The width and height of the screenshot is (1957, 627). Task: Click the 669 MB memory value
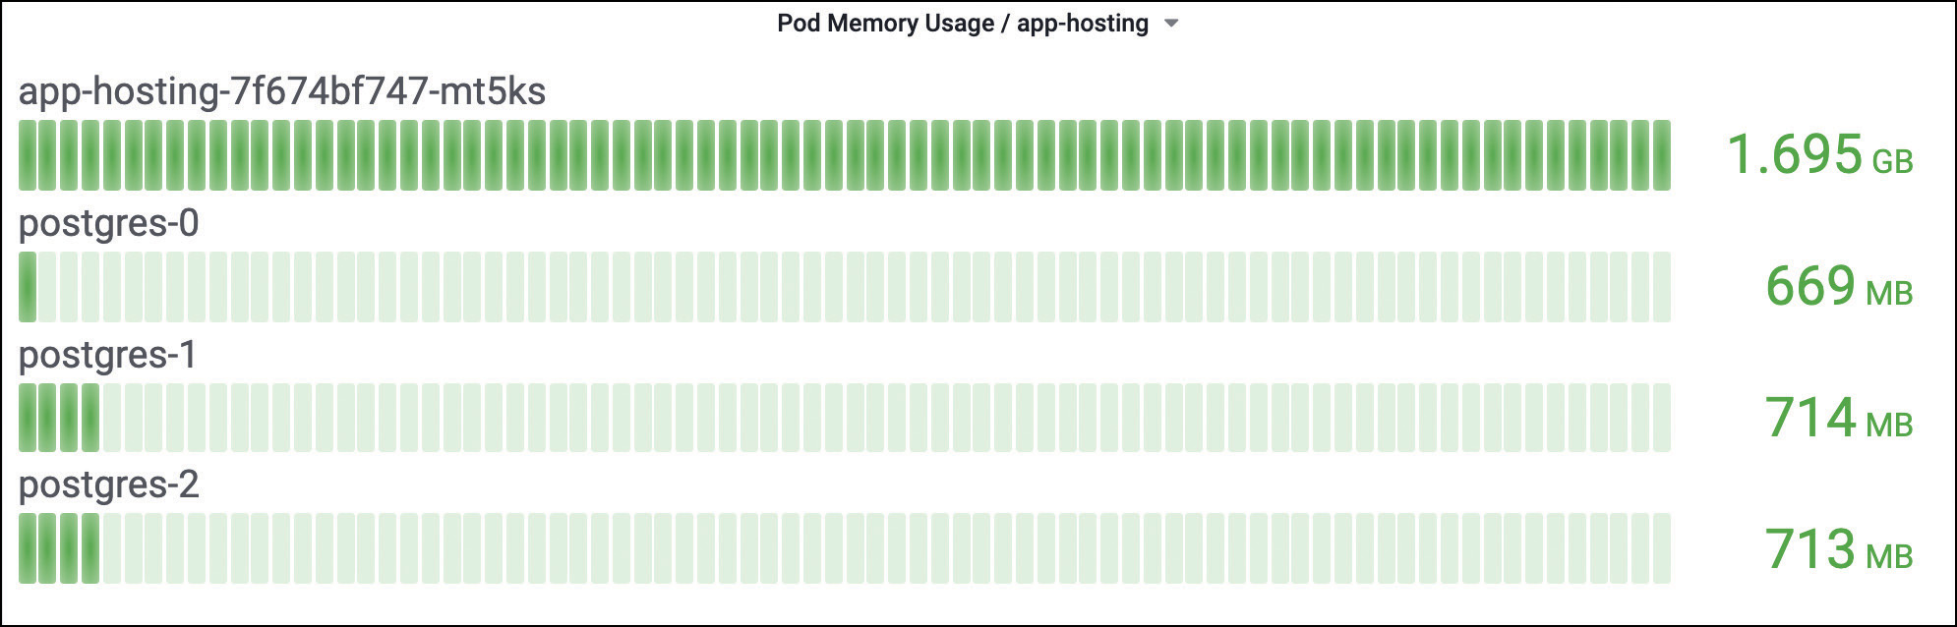(x=1809, y=287)
